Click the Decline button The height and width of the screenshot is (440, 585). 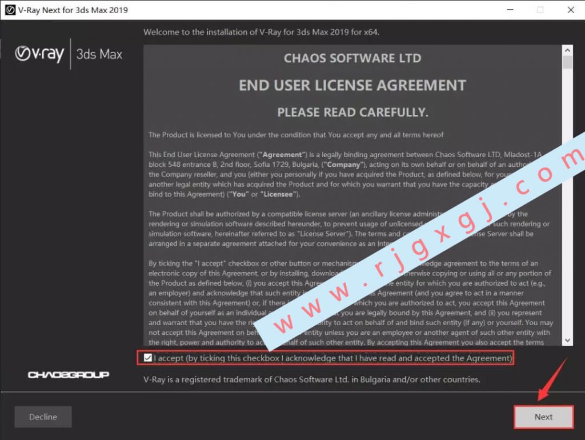coord(43,417)
